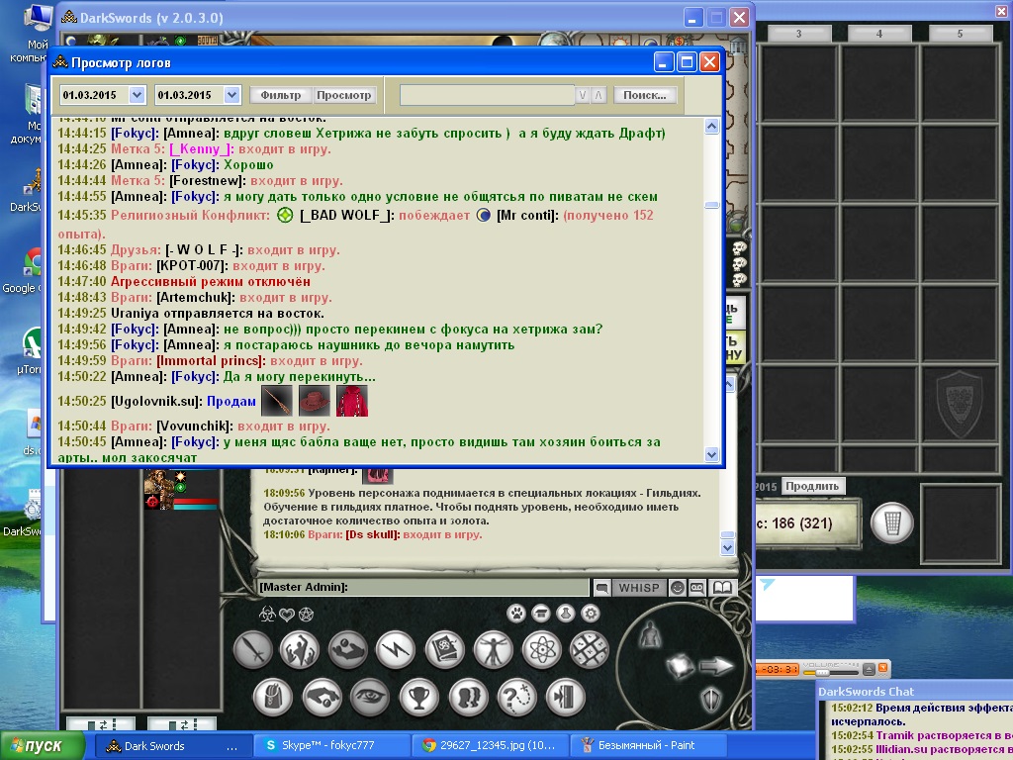This screenshot has width=1013, height=760.
Task: Click the [_Kenny_] player name in log
Action: [202, 149]
